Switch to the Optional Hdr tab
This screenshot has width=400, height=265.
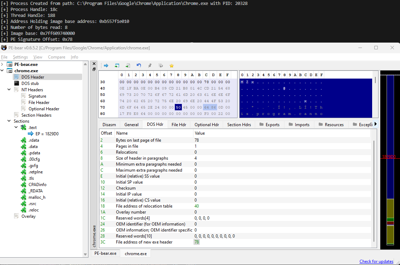pyautogui.click(x=207, y=125)
